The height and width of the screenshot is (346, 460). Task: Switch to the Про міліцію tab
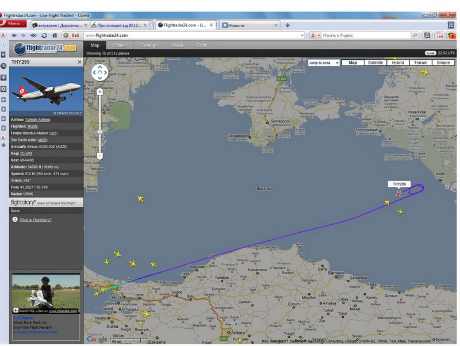tap(119, 25)
